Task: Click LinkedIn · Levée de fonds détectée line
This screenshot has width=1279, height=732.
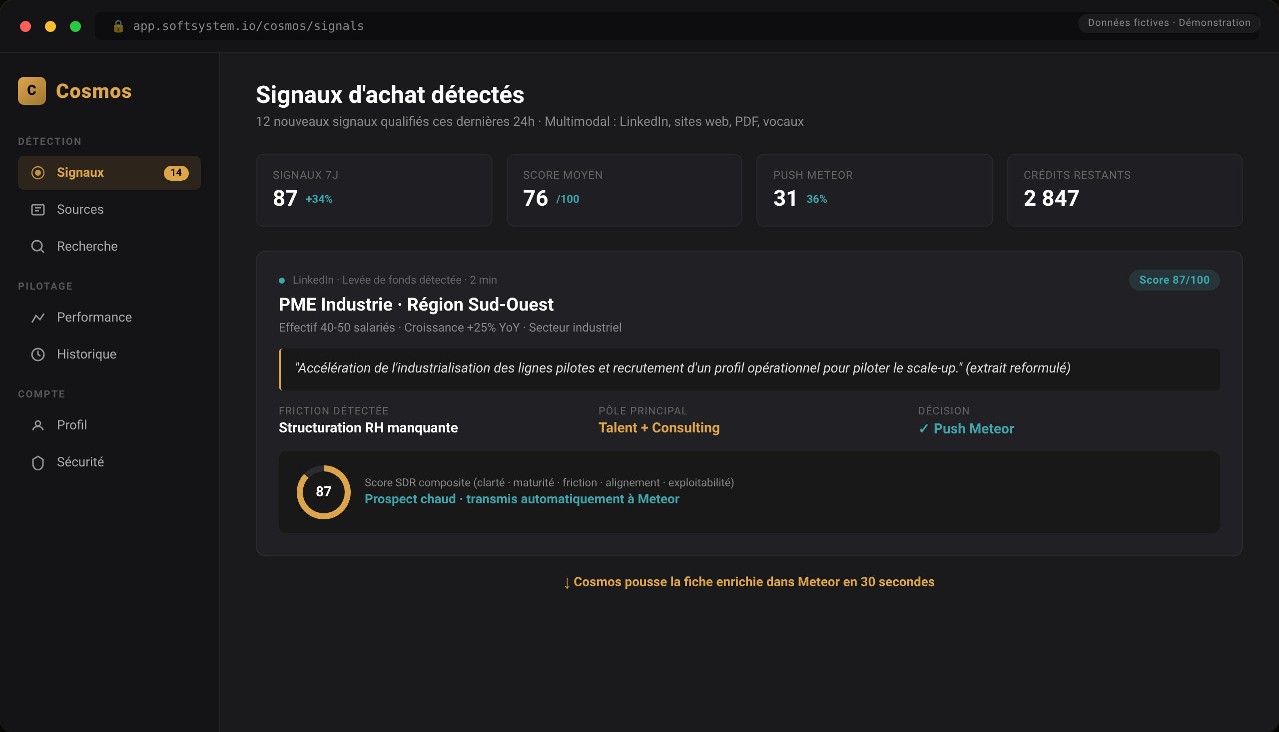Action: click(395, 280)
